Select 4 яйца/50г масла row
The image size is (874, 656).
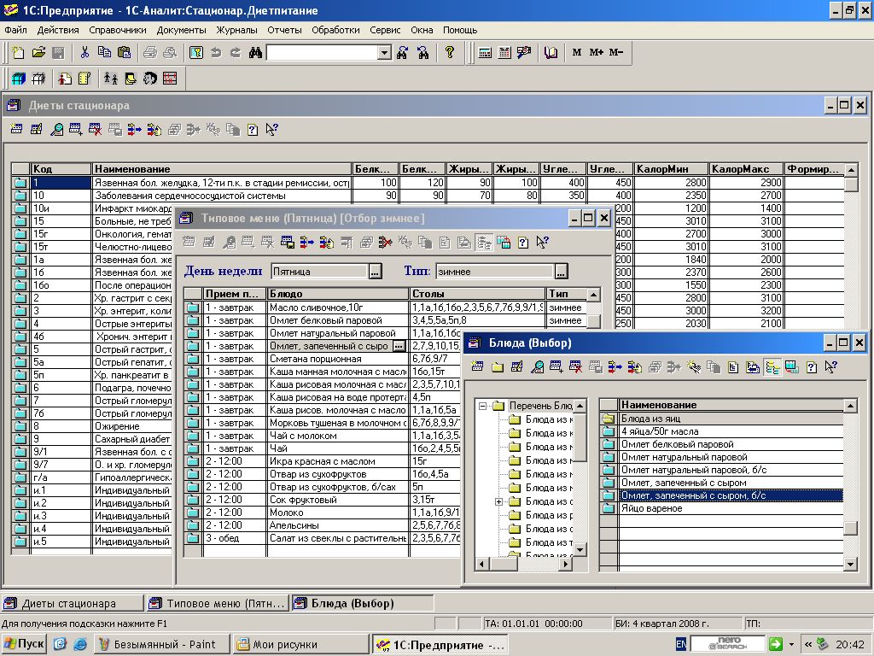coord(722,431)
